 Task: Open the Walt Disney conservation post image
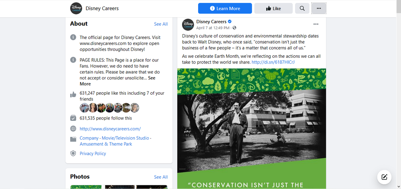pyautogui.click(x=252, y=129)
